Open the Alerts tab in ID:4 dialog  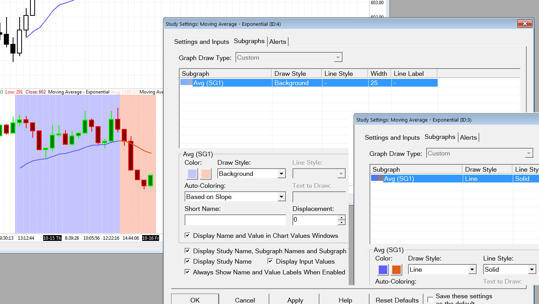(x=278, y=42)
